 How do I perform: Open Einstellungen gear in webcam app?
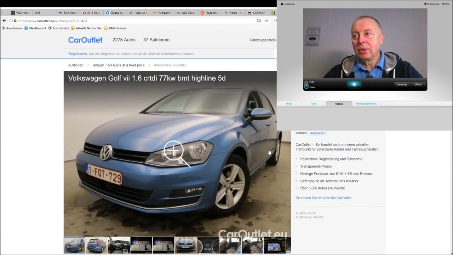pos(432,4)
